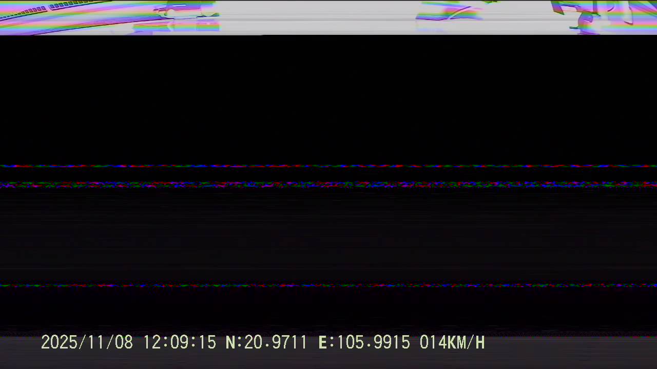
Task: Click the seconds value 15 in the time
Action: (207, 342)
